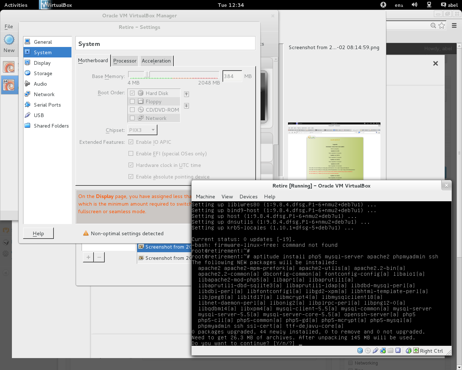Adjust the Base Memory slider handle
Viewport: 462px width, 370px height.
[147, 74]
